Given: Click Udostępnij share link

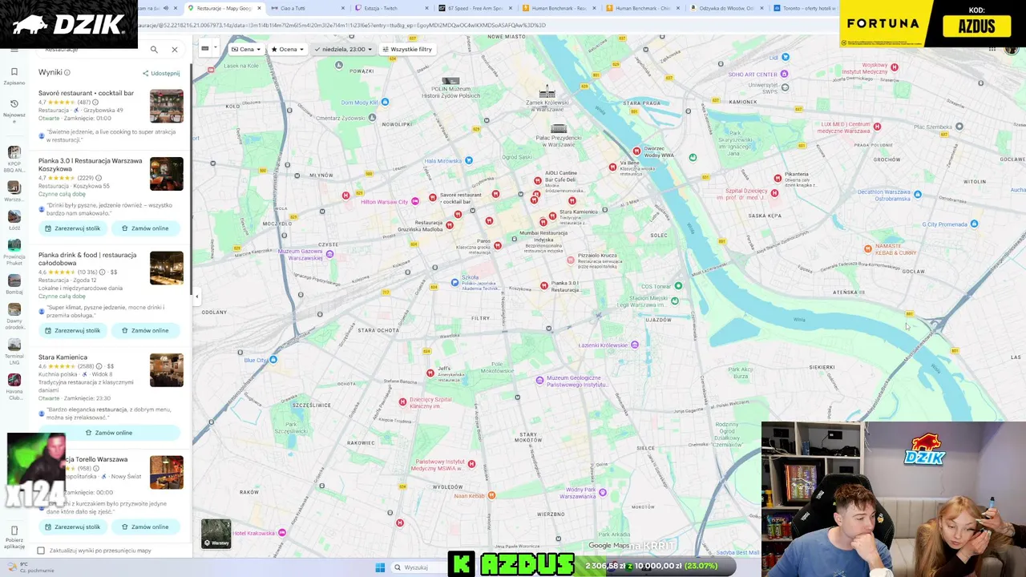Looking at the screenshot, I should 161,73.
